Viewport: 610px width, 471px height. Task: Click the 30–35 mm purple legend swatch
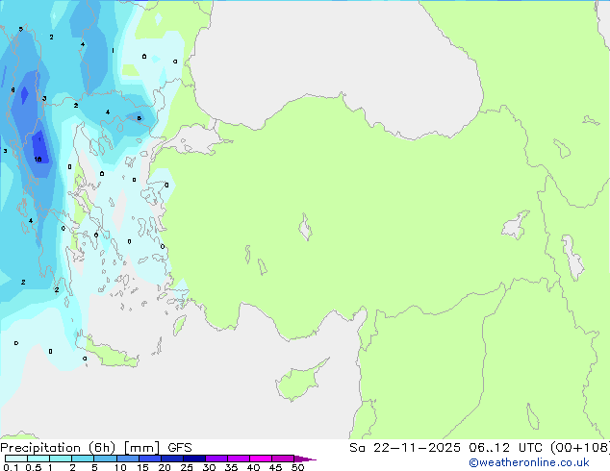click(x=216, y=459)
